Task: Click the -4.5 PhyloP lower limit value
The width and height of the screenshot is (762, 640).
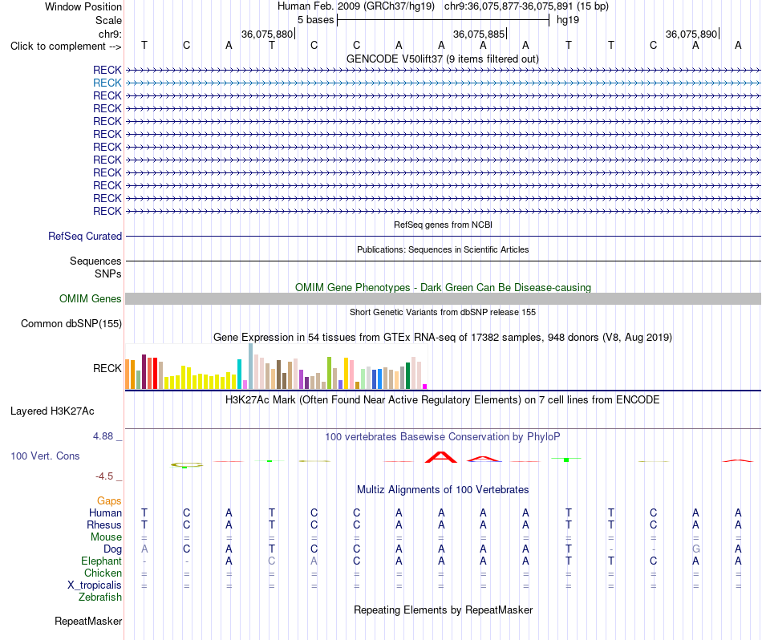Action: click(x=104, y=476)
